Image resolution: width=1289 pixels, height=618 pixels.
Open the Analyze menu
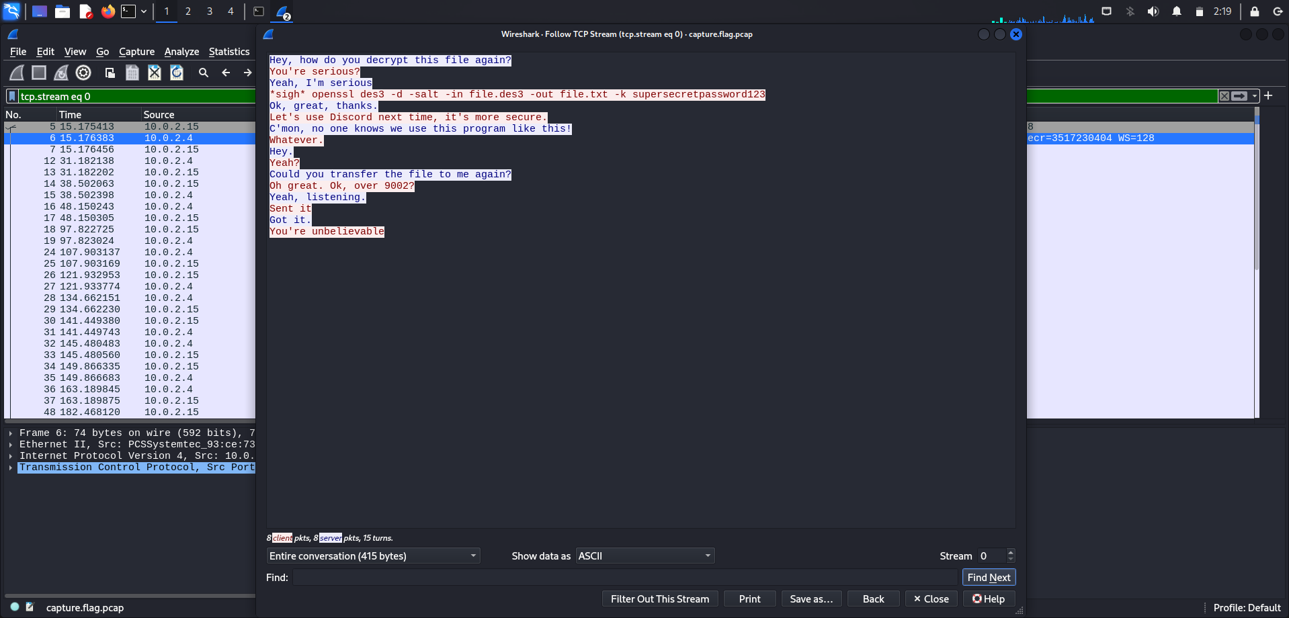pos(181,52)
